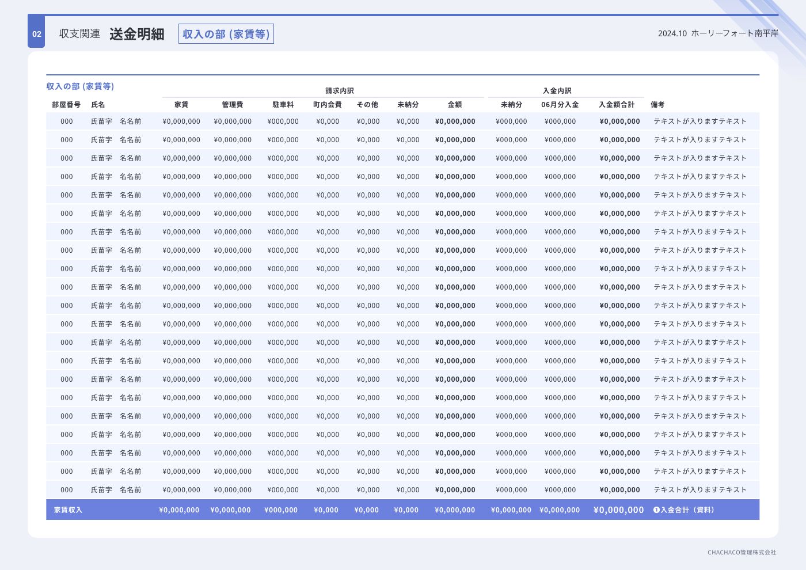Open the CHACHACO管理株式会社 footer text
This screenshot has height=570, width=806.
[x=742, y=552]
